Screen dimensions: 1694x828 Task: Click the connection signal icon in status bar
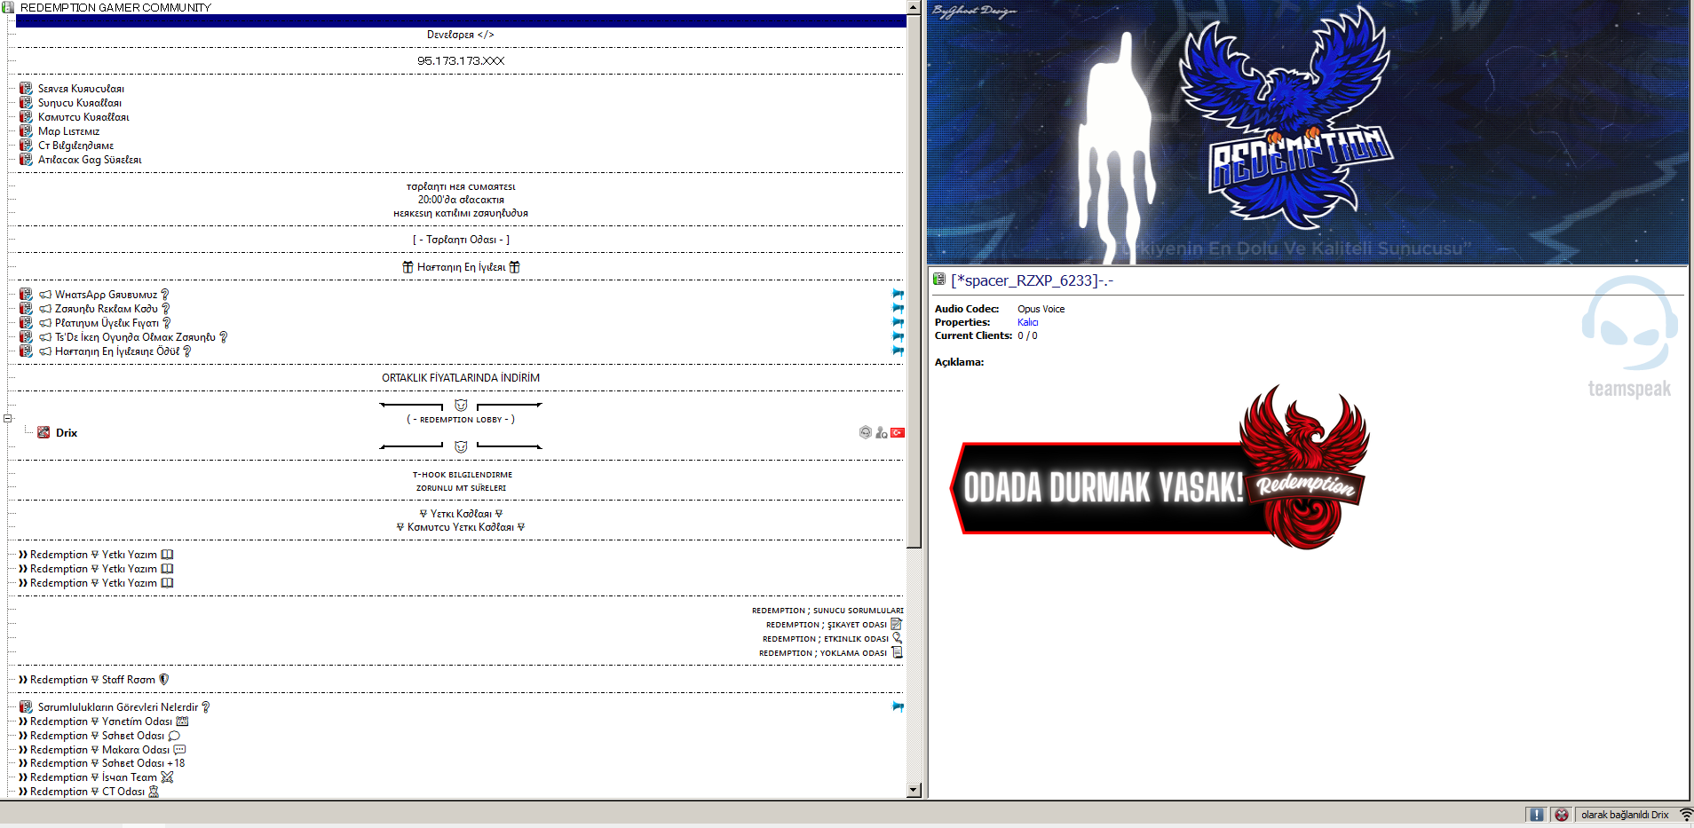pos(1685,815)
